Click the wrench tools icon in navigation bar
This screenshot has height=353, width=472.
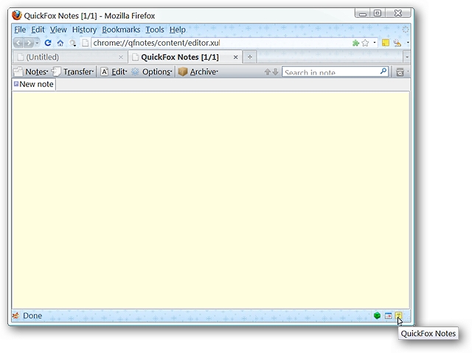click(397, 43)
